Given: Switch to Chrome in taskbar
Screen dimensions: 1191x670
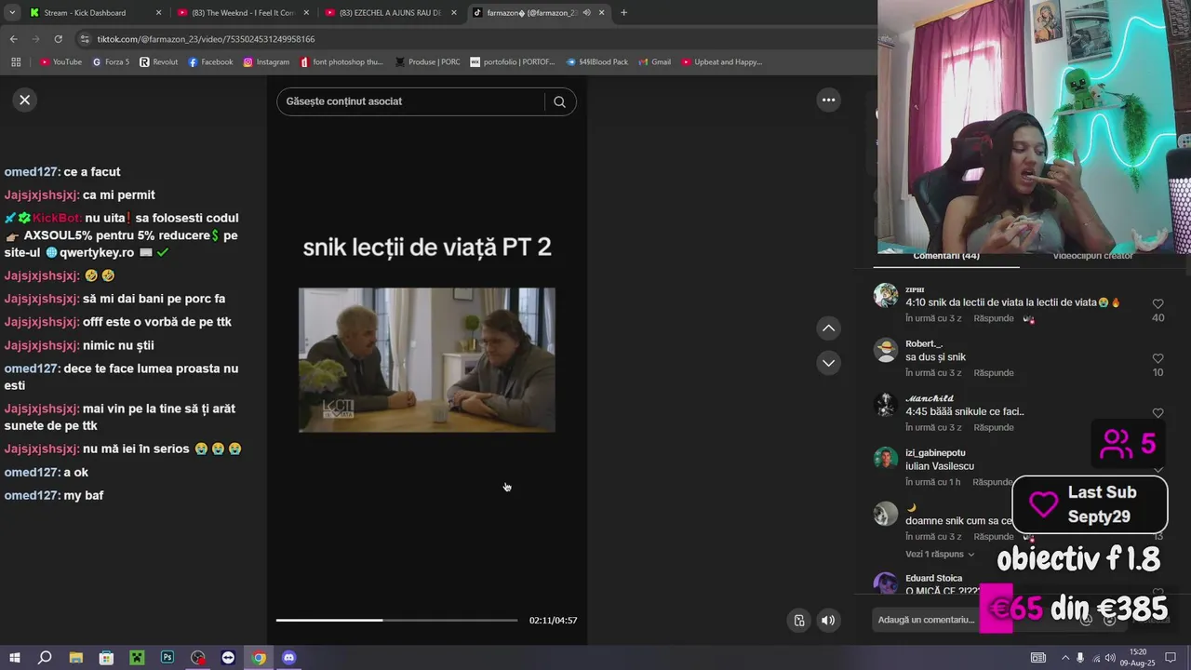Looking at the screenshot, I should click(x=259, y=658).
